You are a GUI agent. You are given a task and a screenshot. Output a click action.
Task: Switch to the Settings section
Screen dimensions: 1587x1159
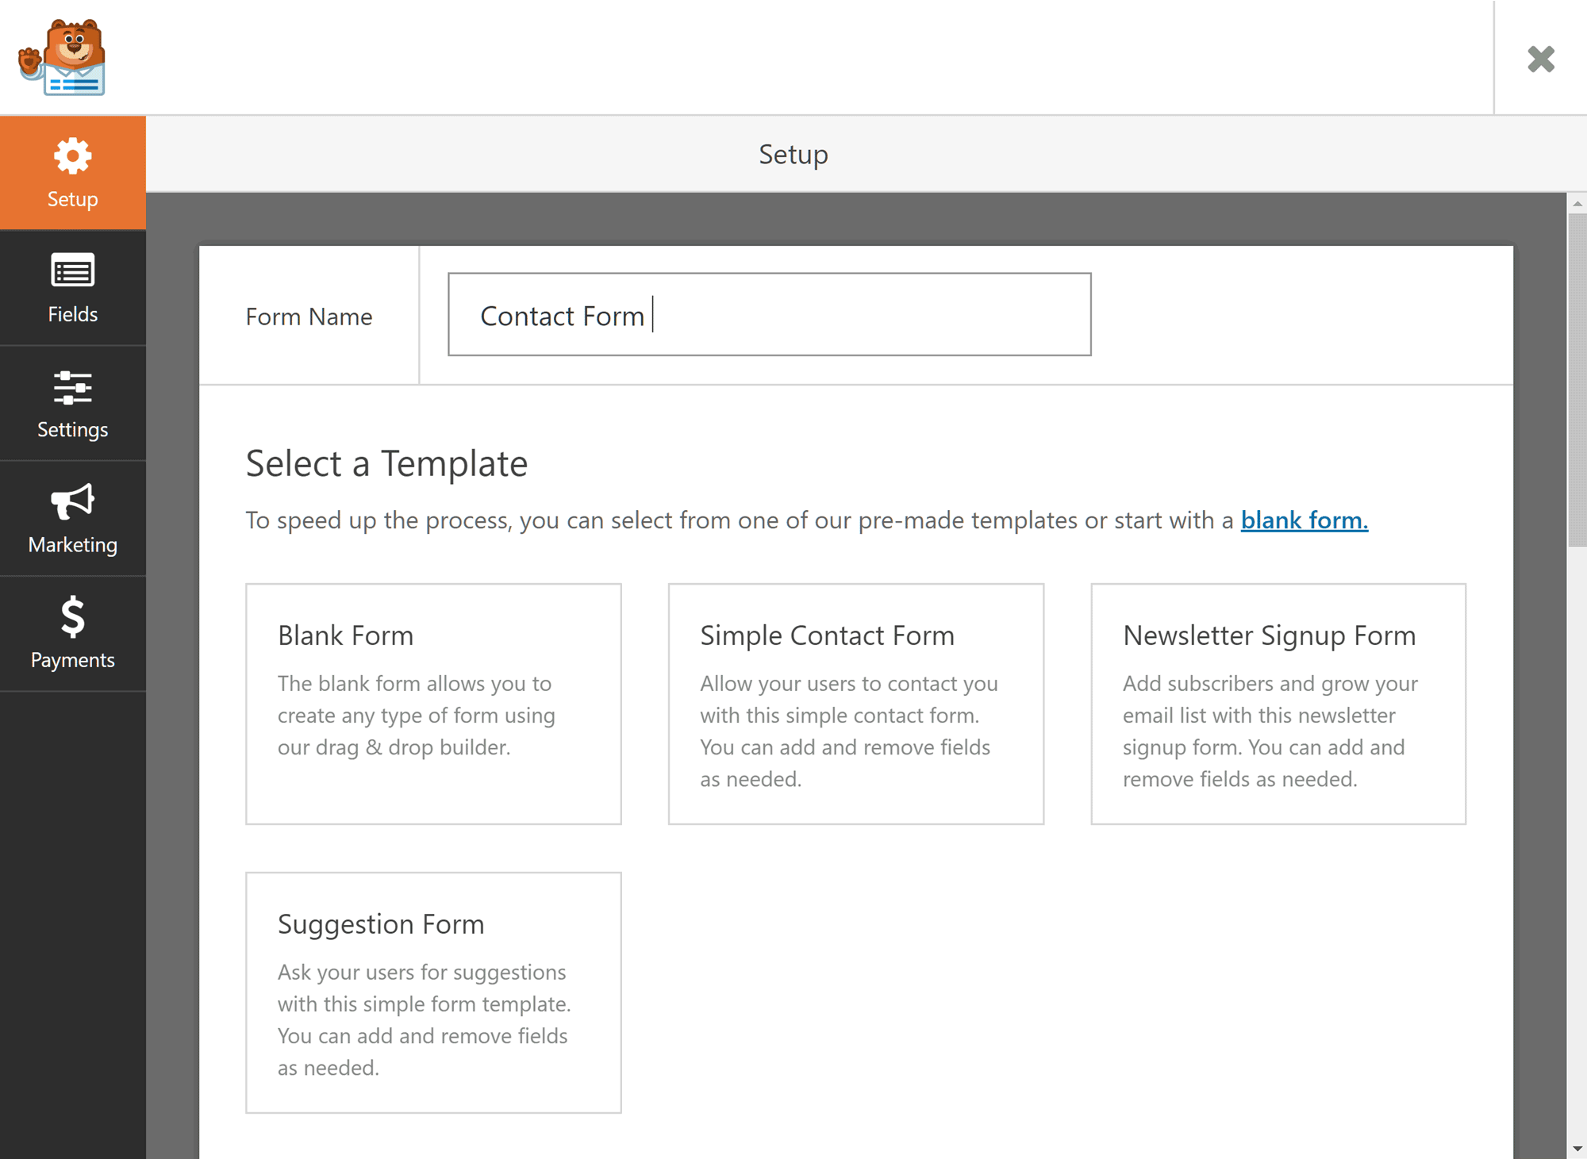click(x=71, y=404)
